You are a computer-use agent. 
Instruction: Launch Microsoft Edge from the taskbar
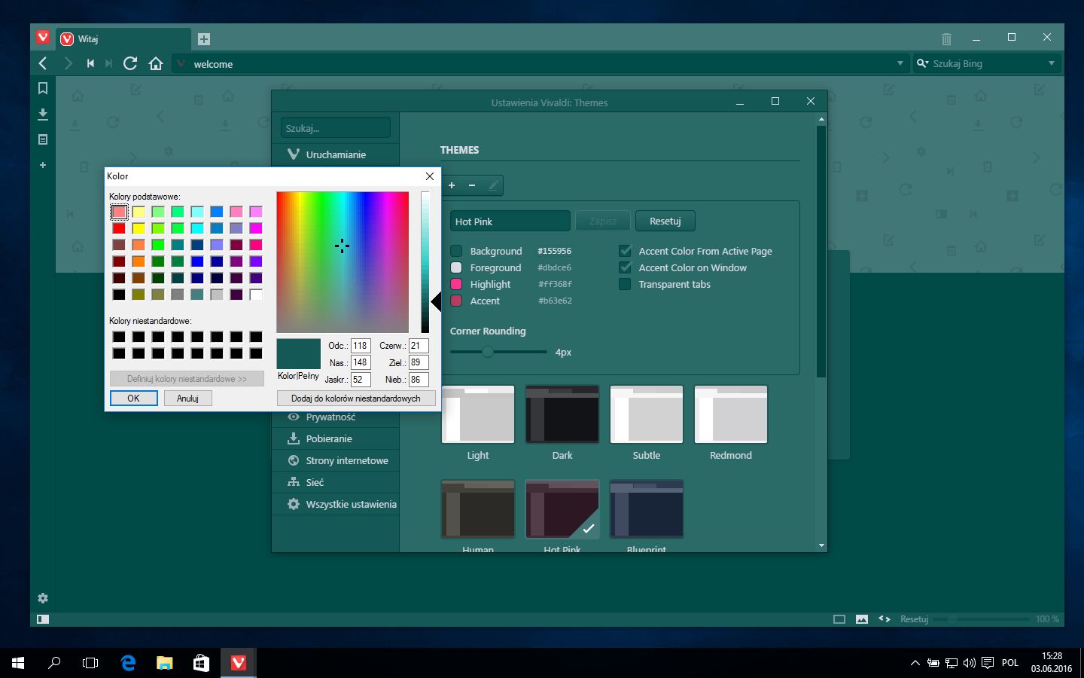[128, 663]
